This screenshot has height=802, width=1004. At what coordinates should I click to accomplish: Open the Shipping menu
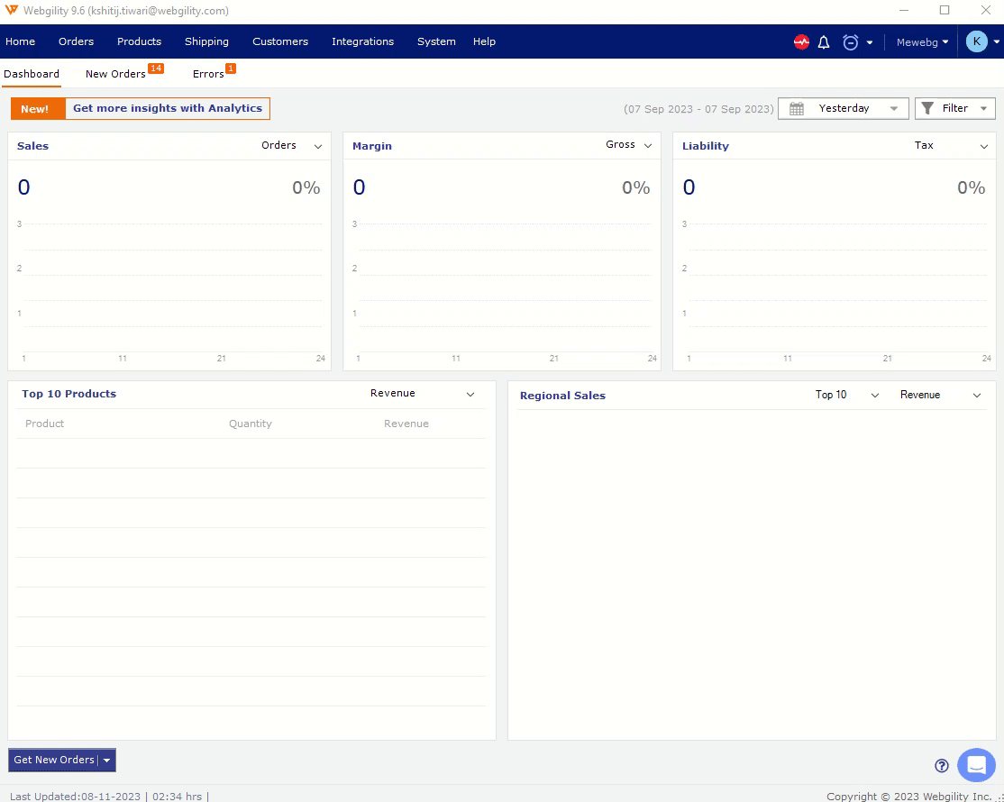tap(206, 41)
